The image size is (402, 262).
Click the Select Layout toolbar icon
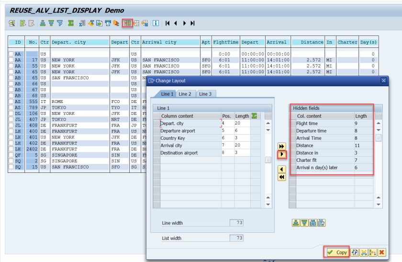pos(136,23)
